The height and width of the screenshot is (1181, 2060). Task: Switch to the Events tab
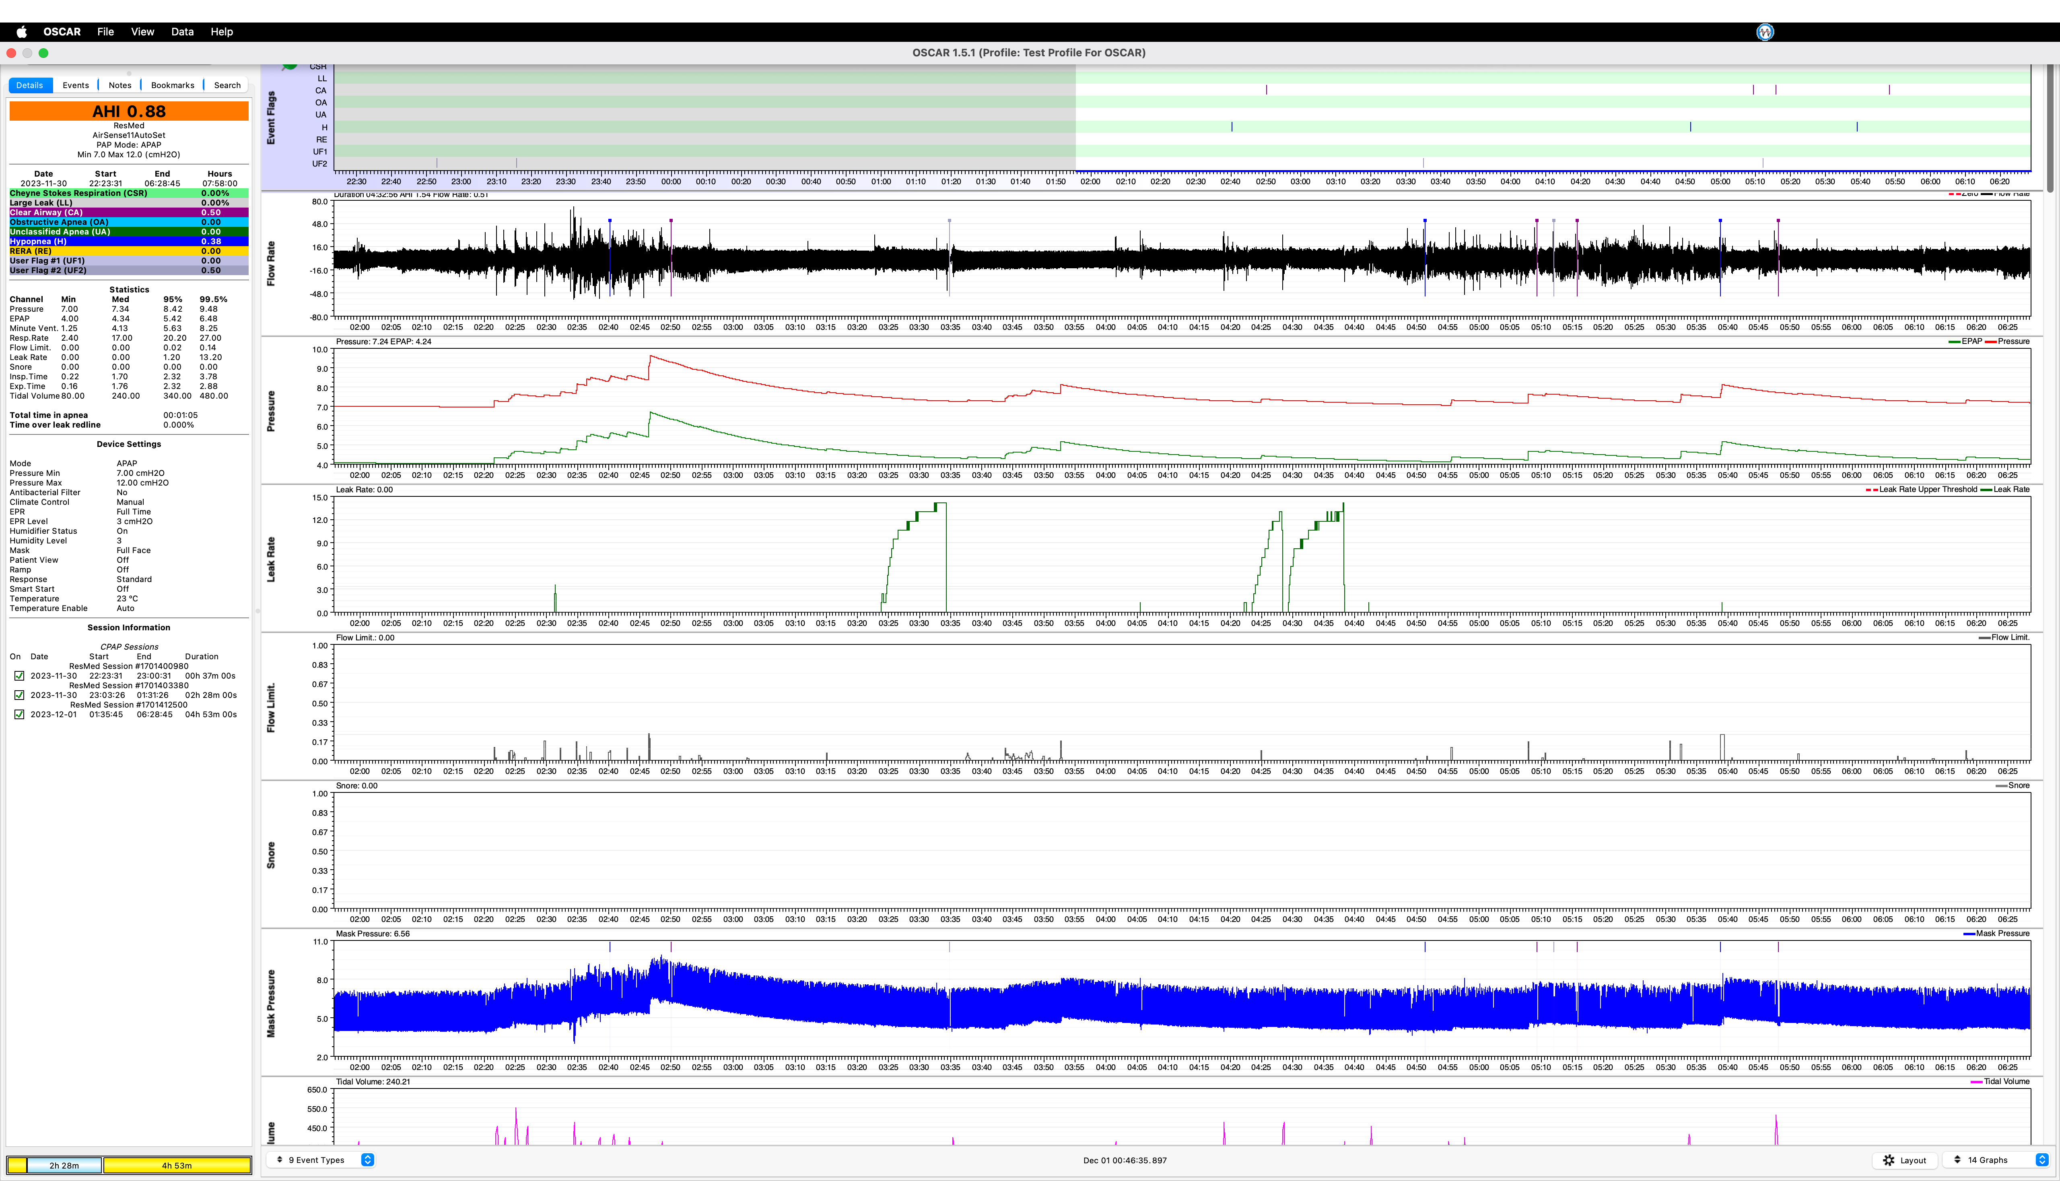click(76, 85)
